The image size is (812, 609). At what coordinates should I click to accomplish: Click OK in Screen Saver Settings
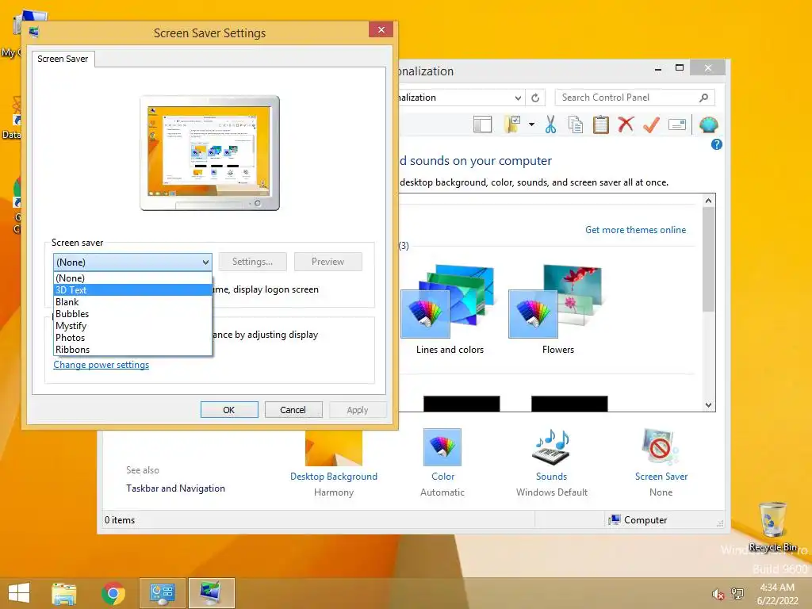(229, 410)
